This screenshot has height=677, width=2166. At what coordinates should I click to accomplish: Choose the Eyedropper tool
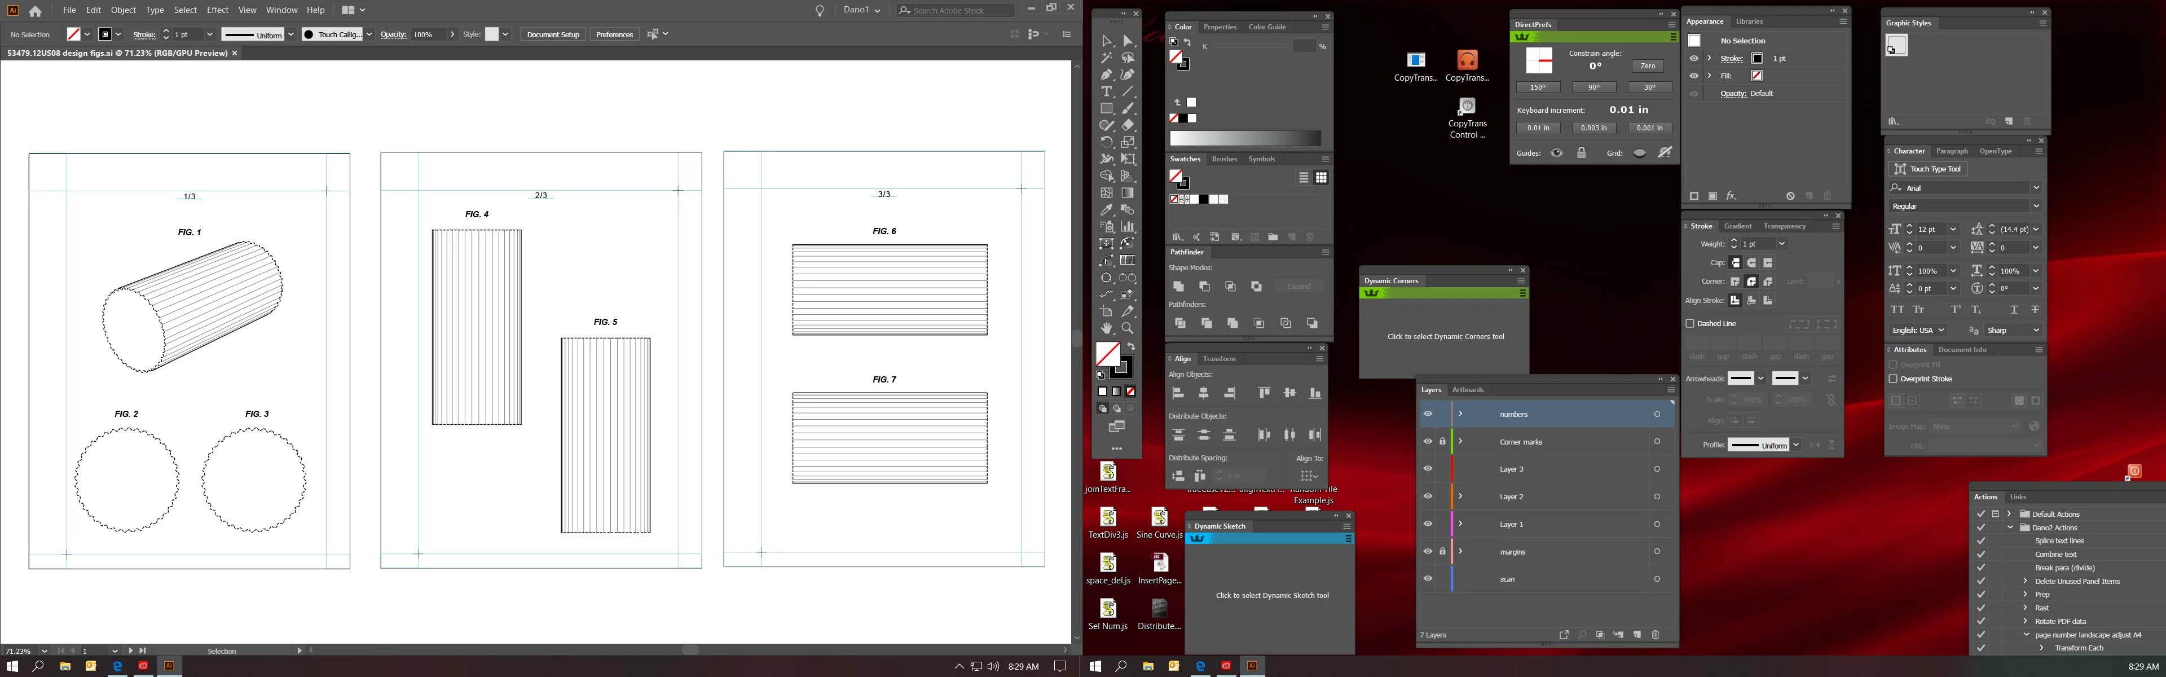1107,210
